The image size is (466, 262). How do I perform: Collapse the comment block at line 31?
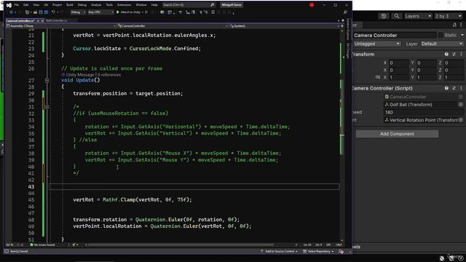pyautogui.click(x=47, y=107)
